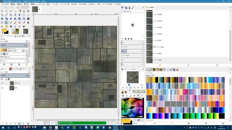The height and width of the screenshot is (130, 232).
Task: Choose the diamond brush shape
Action: point(131,39)
